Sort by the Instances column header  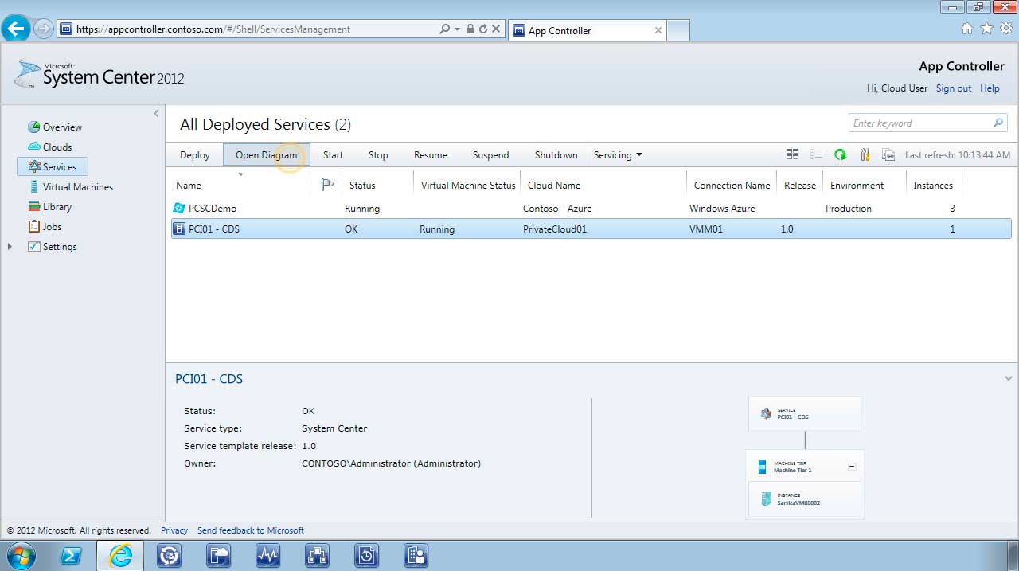click(933, 185)
